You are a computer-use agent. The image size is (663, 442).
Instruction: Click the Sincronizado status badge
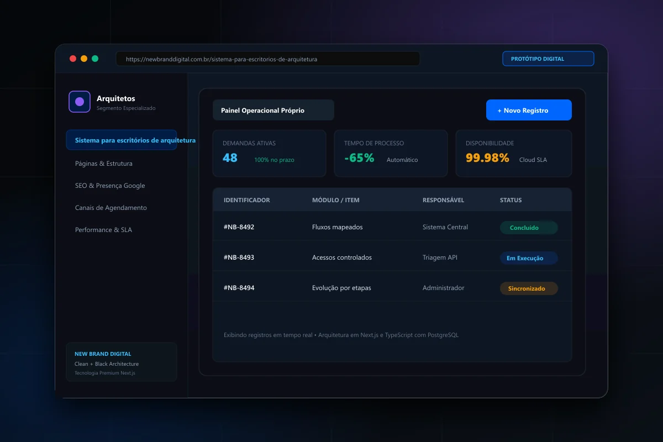coord(529,288)
